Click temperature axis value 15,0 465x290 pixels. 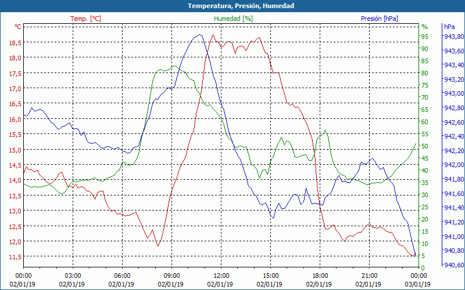[x=15, y=150]
